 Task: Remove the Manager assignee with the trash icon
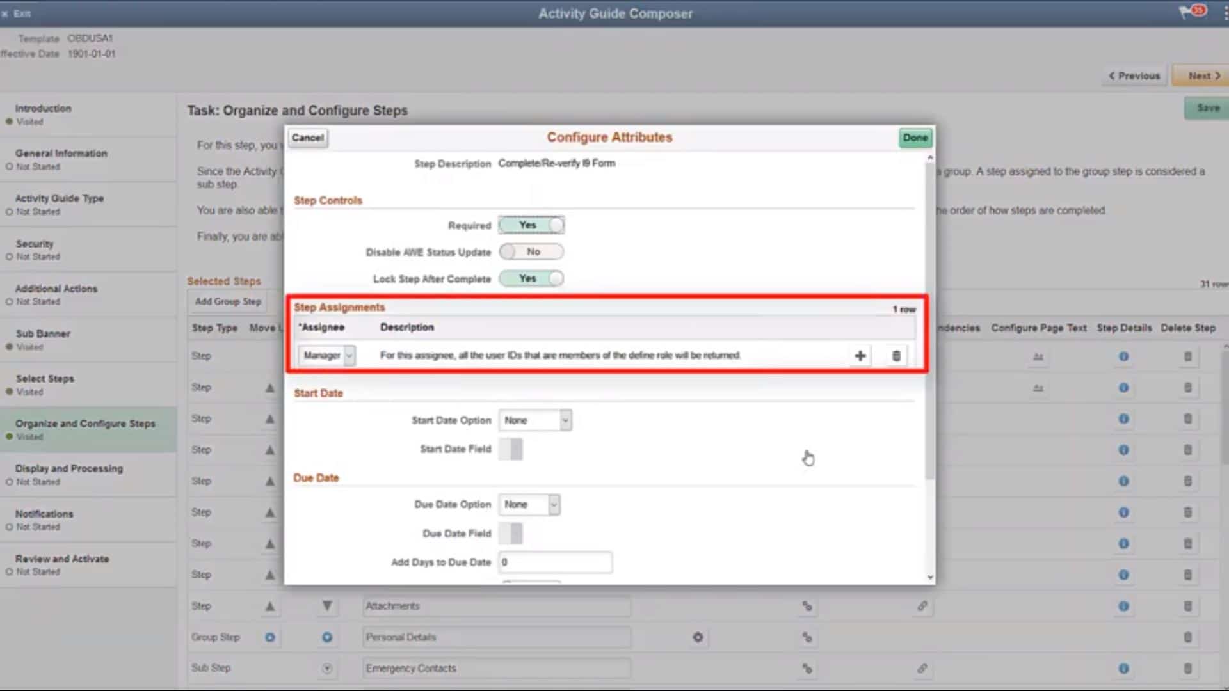tap(895, 356)
